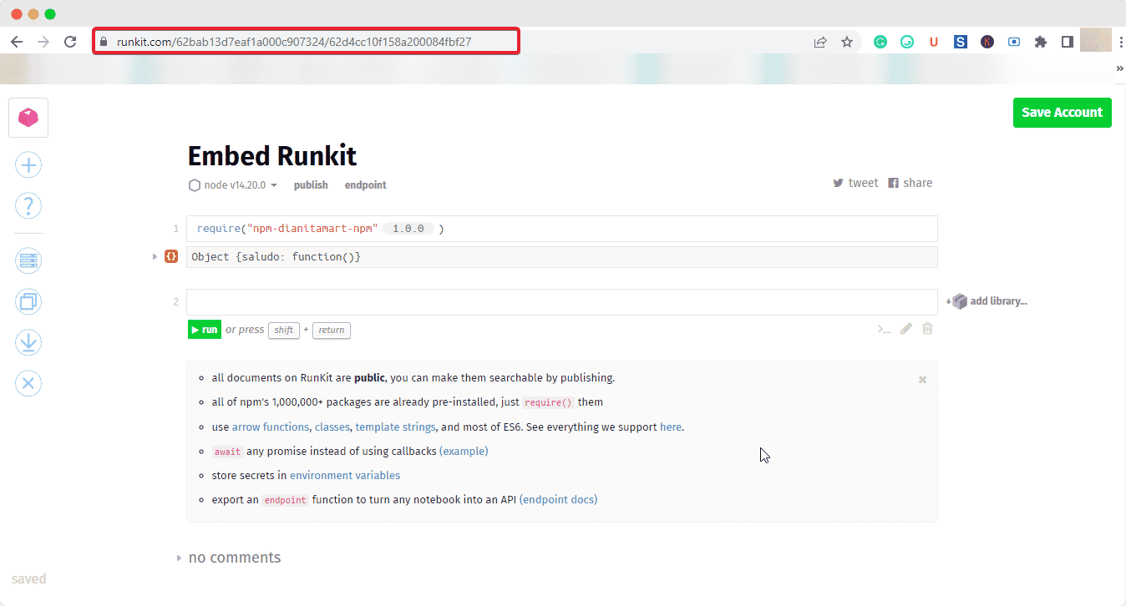Click the share page icon in address bar
This screenshot has height=606, width=1126.
pos(820,42)
